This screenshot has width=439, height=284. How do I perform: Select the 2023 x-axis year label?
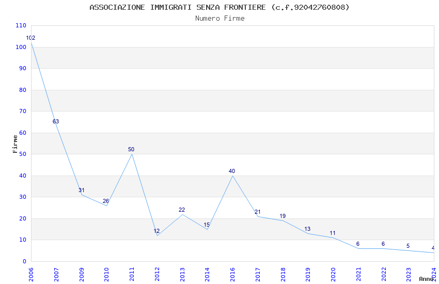(409, 274)
